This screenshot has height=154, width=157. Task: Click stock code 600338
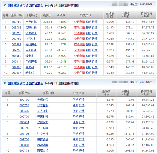[x=24, y=145]
